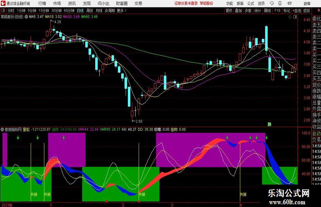
Task: Switch to the 1分钟 period
Action: [21, 11]
